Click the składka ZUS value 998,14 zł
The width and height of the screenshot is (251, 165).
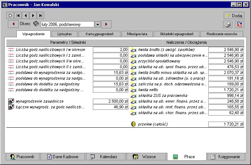pos(226,96)
